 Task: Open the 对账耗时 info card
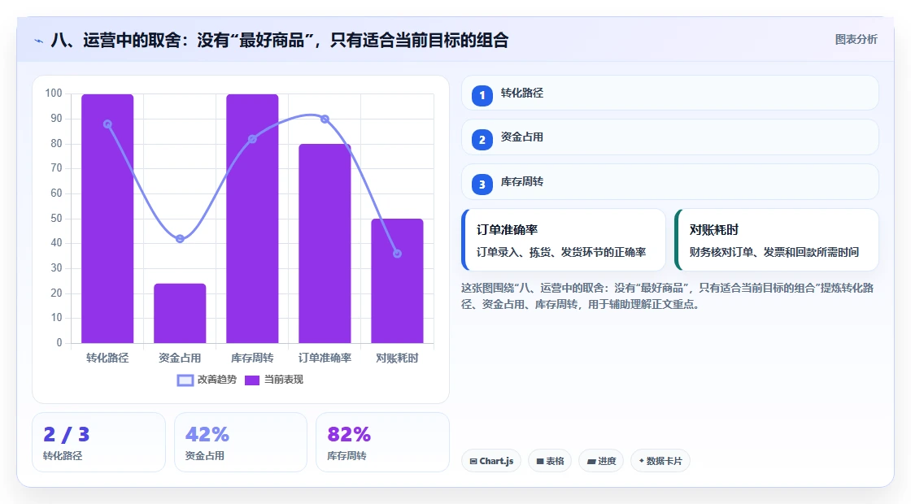[x=776, y=240]
